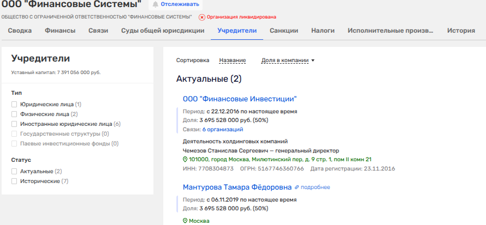Toggle Иностранные юридические лица checkbox
Image resolution: width=486 pixels, height=225 pixels.
click(14, 124)
